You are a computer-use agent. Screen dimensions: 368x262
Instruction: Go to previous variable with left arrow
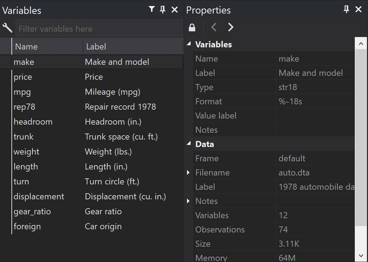click(x=214, y=27)
